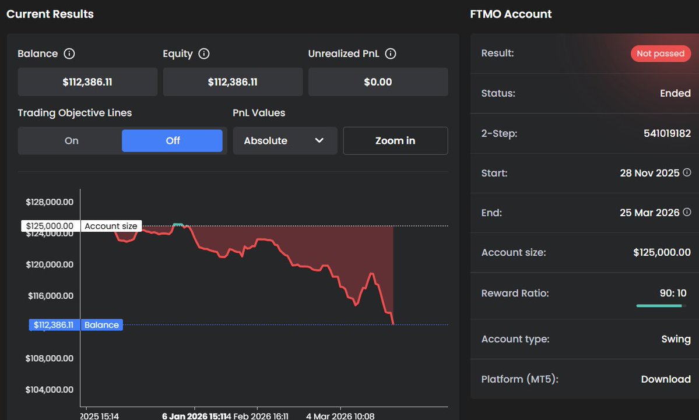
Task: Click the Reward Ratio progress bar
Action: click(x=661, y=306)
